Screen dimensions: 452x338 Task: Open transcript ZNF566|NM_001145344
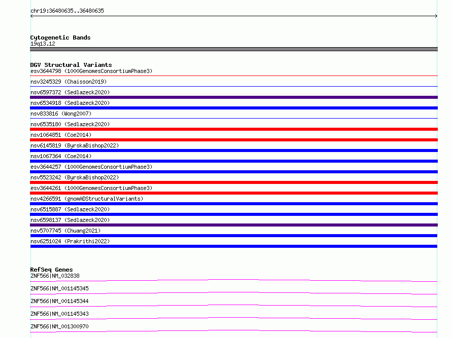click(x=59, y=301)
